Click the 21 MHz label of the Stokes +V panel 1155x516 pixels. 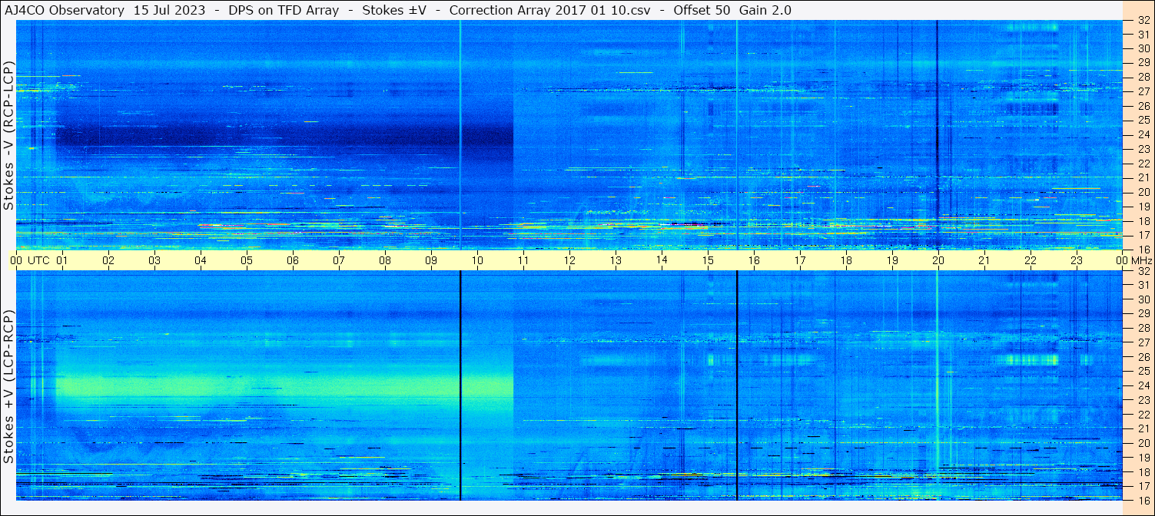1143,428
